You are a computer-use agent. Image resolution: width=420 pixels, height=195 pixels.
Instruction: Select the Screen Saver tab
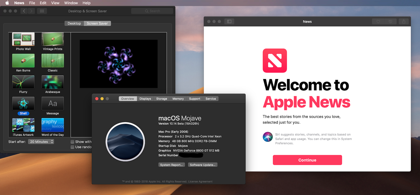(97, 23)
